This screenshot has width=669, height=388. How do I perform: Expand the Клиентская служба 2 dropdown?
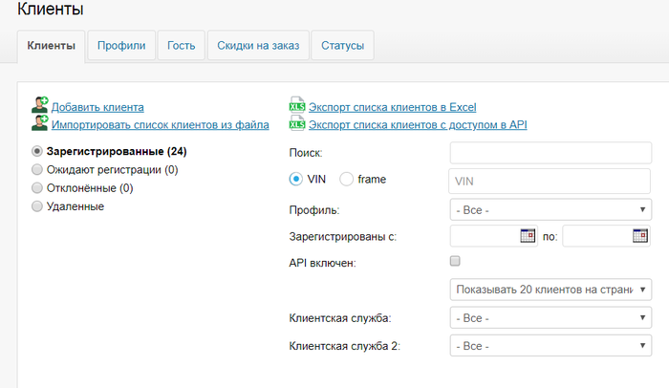point(550,345)
